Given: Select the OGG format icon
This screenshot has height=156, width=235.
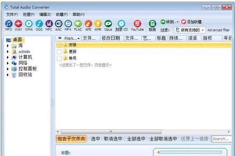Looking at the screenshot, I should click(39, 25).
